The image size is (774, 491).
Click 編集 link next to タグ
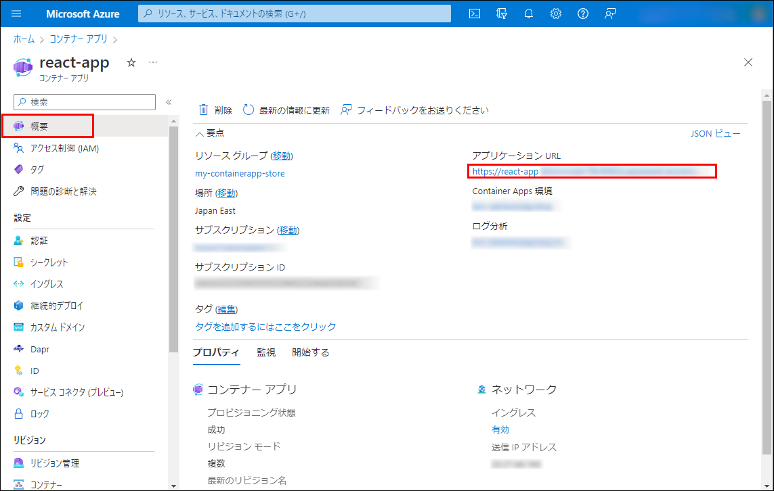point(227,309)
